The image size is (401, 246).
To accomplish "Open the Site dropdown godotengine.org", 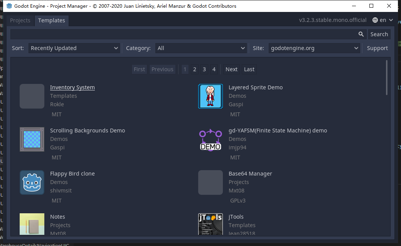I will click(x=314, y=48).
